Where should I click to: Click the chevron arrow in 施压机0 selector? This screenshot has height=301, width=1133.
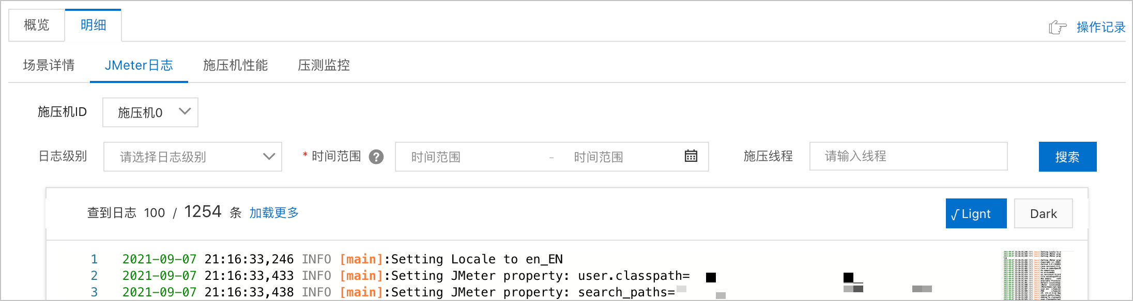(185, 111)
